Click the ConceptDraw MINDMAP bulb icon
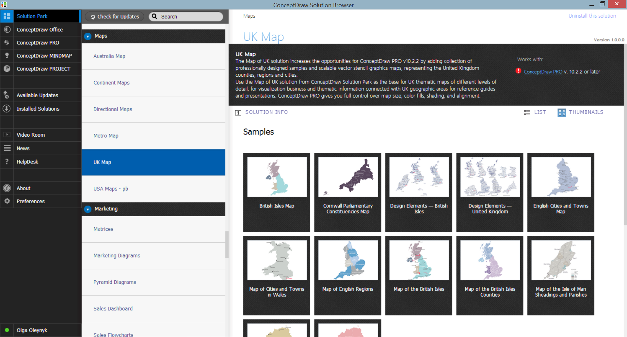This screenshot has width=627, height=337. pyautogui.click(x=7, y=55)
